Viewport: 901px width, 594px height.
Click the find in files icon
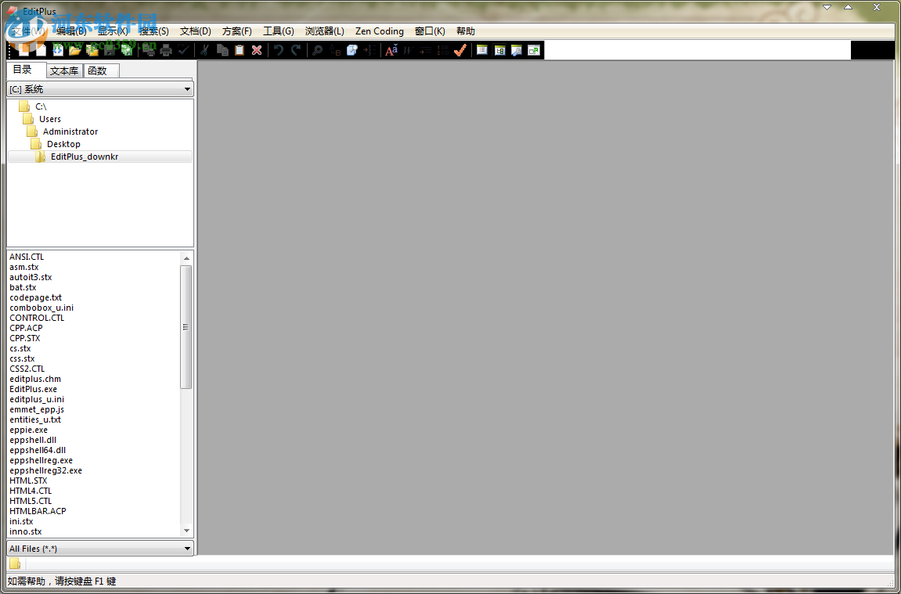click(x=352, y=51)
